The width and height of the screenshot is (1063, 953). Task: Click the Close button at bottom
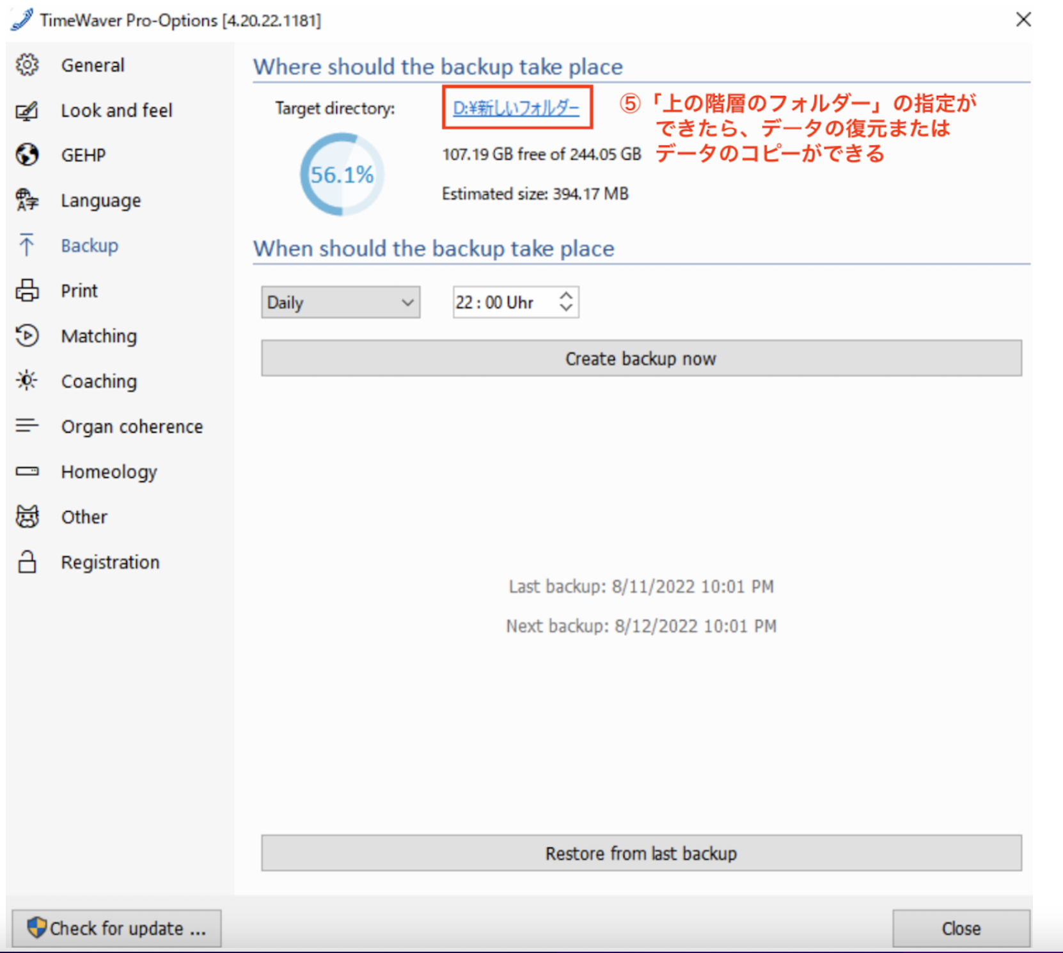coord(961,928)
